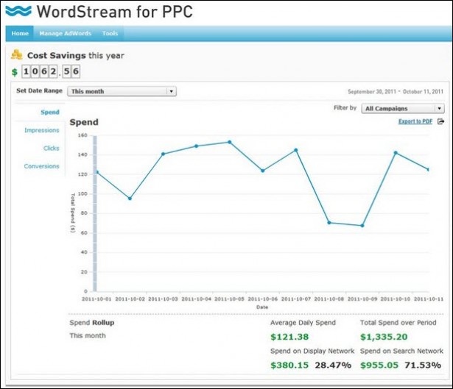Click the 2011-10-02 data point on chart
Image resolution: width=453 pixels, height=389 pixels.
pyautogui.click(x=130, y=199)
